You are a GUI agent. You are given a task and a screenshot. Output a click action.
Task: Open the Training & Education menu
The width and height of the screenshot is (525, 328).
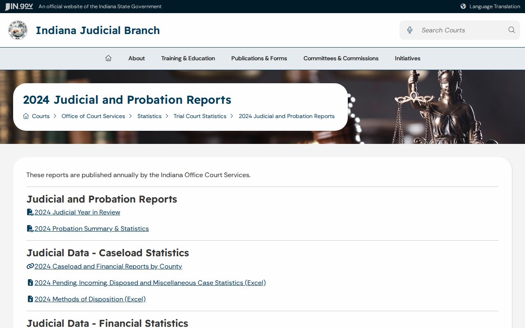pyautogui.click(x=188, y=58)
